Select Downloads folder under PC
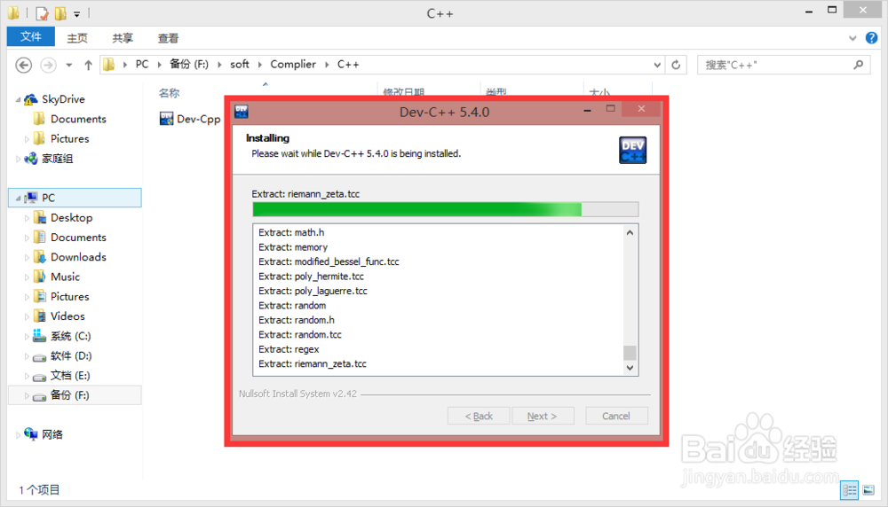This screenshot has height=507, width=888. click(x=78, y=257)
